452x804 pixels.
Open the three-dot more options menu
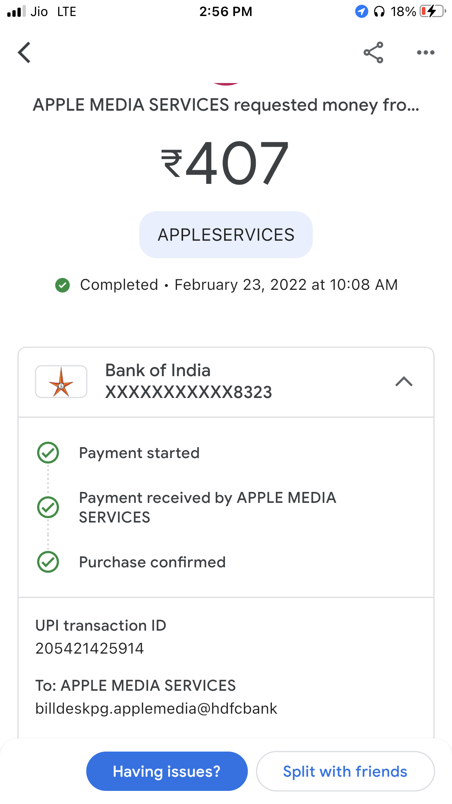coord(425,52)
